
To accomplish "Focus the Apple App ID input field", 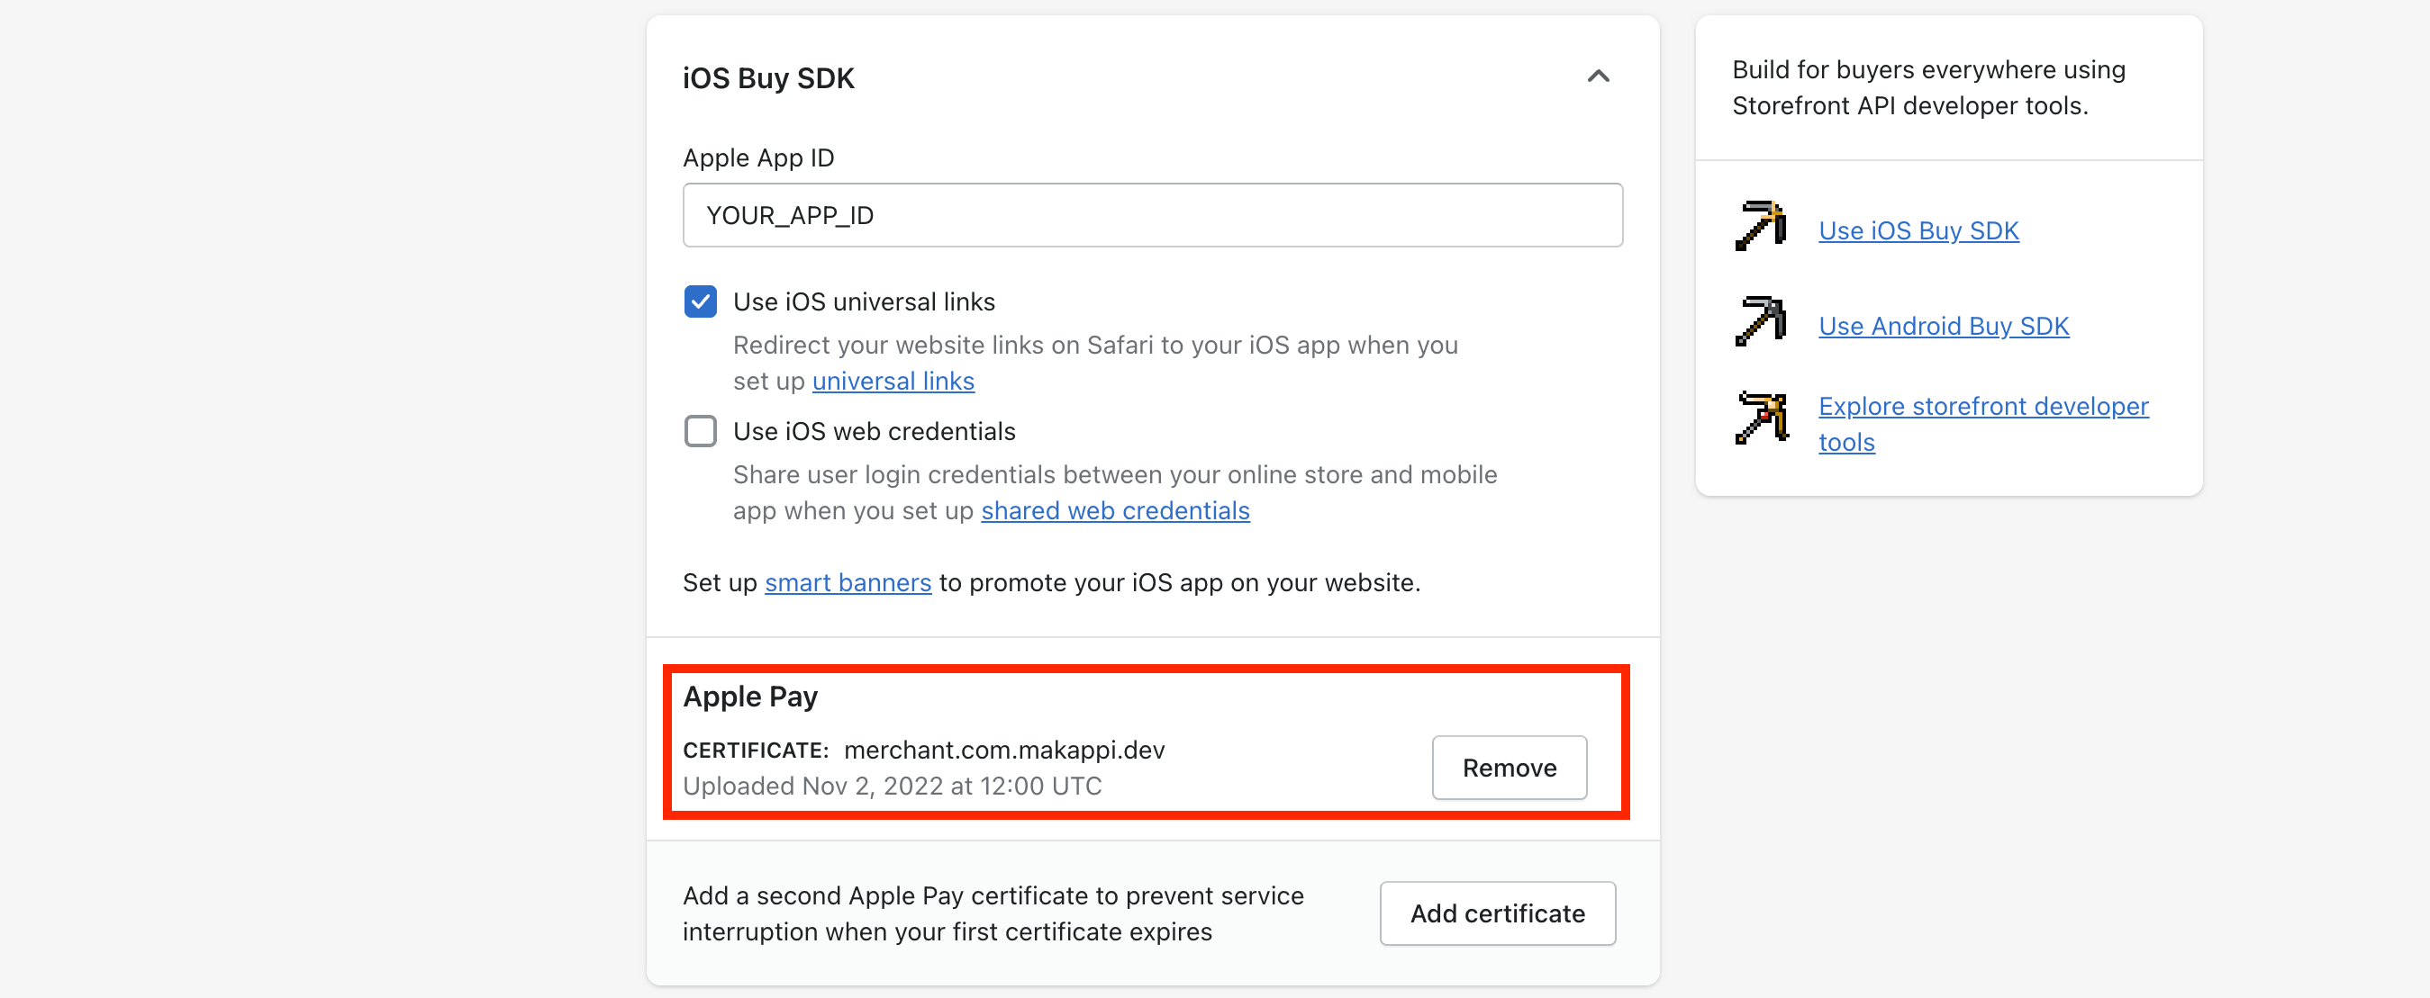I will pos(1153,216).
